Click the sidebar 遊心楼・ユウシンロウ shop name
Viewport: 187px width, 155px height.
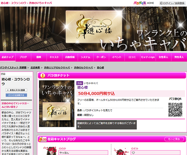pyautogui.click(x=16, y=82)
